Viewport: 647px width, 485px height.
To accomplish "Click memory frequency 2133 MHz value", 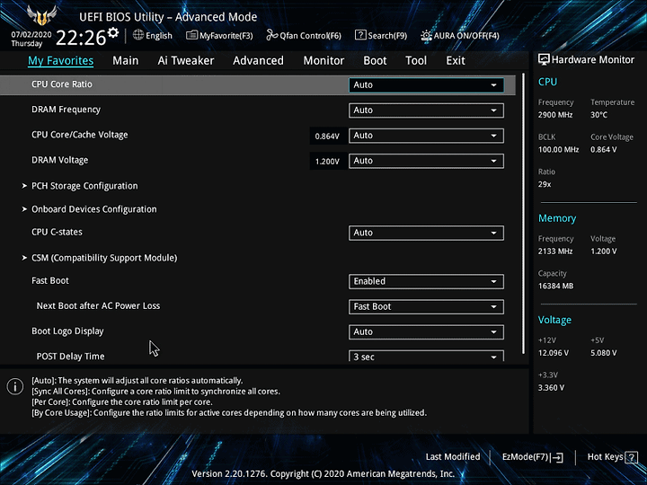I will (x=555, y=251).
